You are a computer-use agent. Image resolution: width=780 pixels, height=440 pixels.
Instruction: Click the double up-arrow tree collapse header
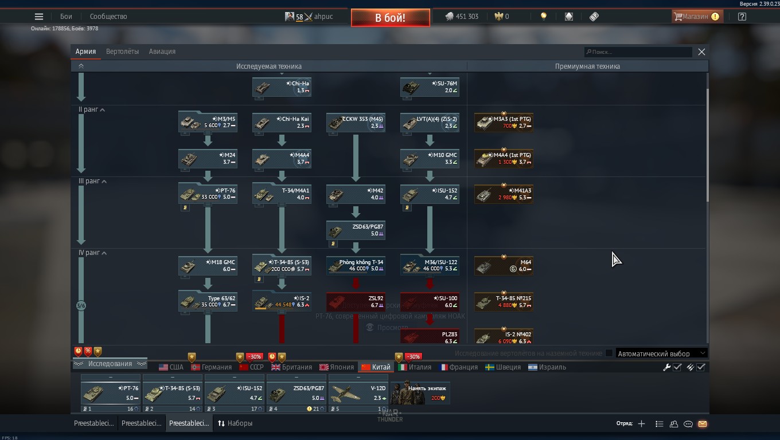(81, 66)
